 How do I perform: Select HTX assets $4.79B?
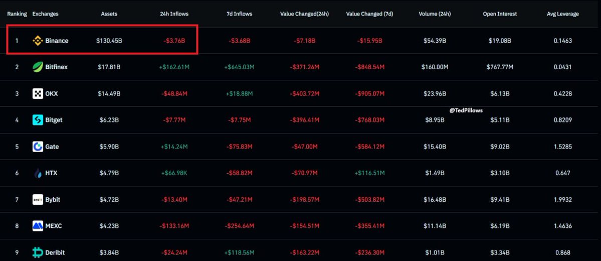tap(109, 173)
